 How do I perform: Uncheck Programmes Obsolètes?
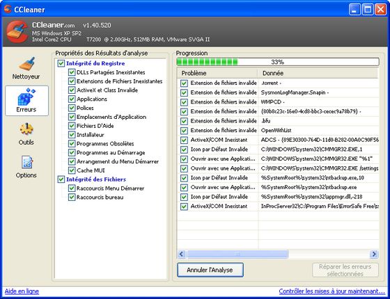[72, 144]
